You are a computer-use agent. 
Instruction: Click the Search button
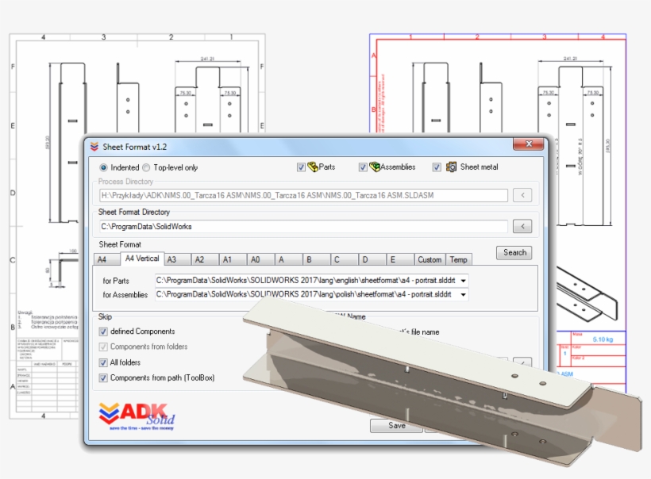click(513, 252)
